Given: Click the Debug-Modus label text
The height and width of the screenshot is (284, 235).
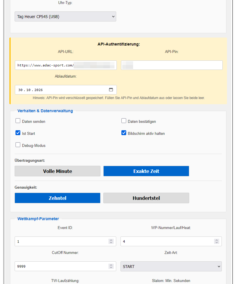Looking at the screenshot, I should (x=34, y=146).
